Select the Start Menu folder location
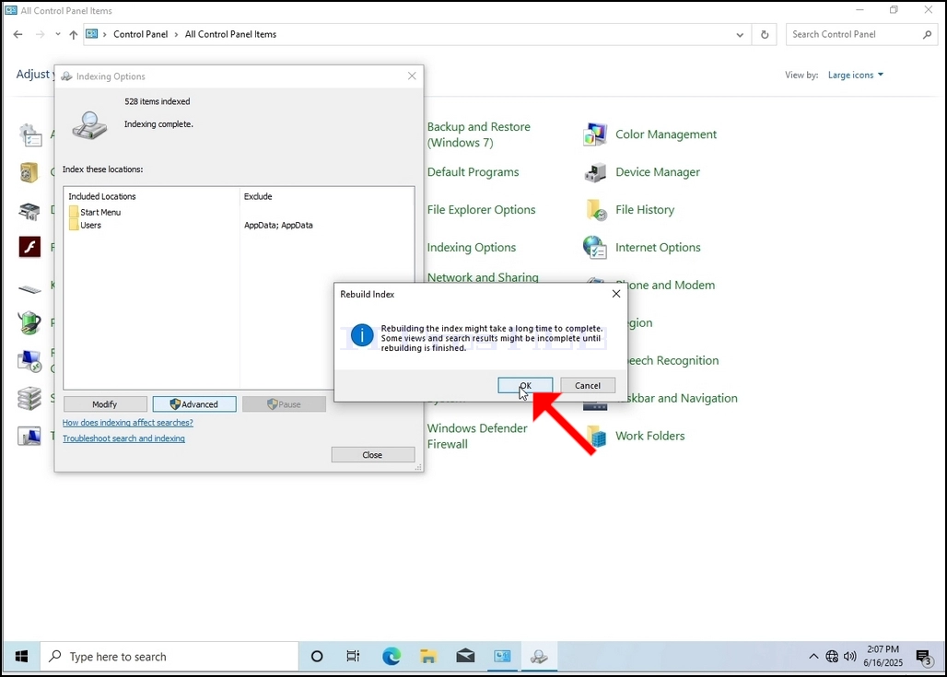This screenshot has height=677, width=947. pos(95,212)
